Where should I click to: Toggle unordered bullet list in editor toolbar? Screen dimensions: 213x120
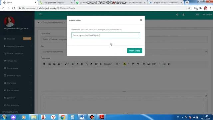(50, 64)
